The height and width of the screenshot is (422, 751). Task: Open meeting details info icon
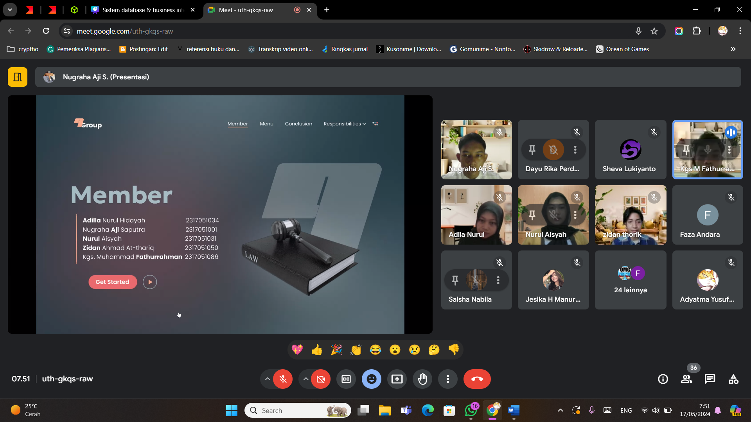pos(663,379)
